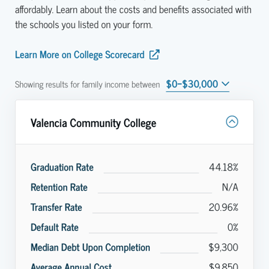Click the $9,300 median debt value

[223, 247]
